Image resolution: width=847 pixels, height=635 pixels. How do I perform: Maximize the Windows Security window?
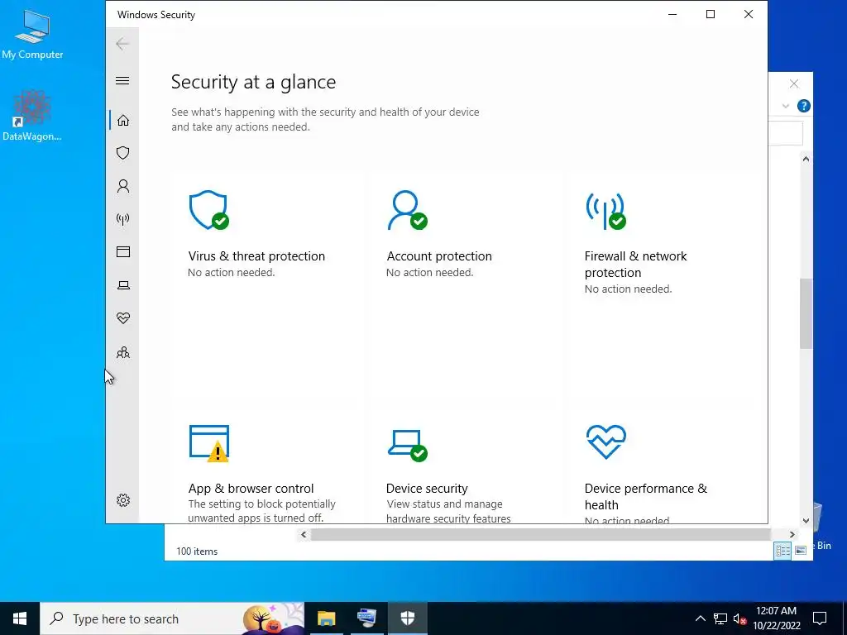[x=711, y=15]
